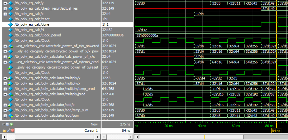The width and height of the screenshot is (288, 140).
Task: Click the yellow 84 ns cursor marker on timeline
Action: [276, 131]
